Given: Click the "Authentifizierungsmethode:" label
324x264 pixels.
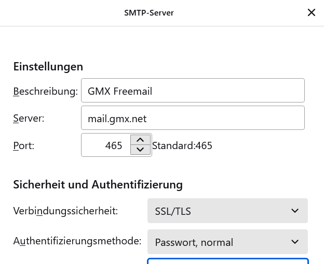Looking at the screenshot, I should (x=77, y=241).
